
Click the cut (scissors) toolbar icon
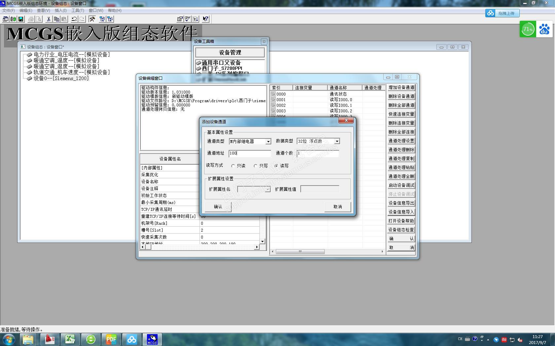pos(48,19)
